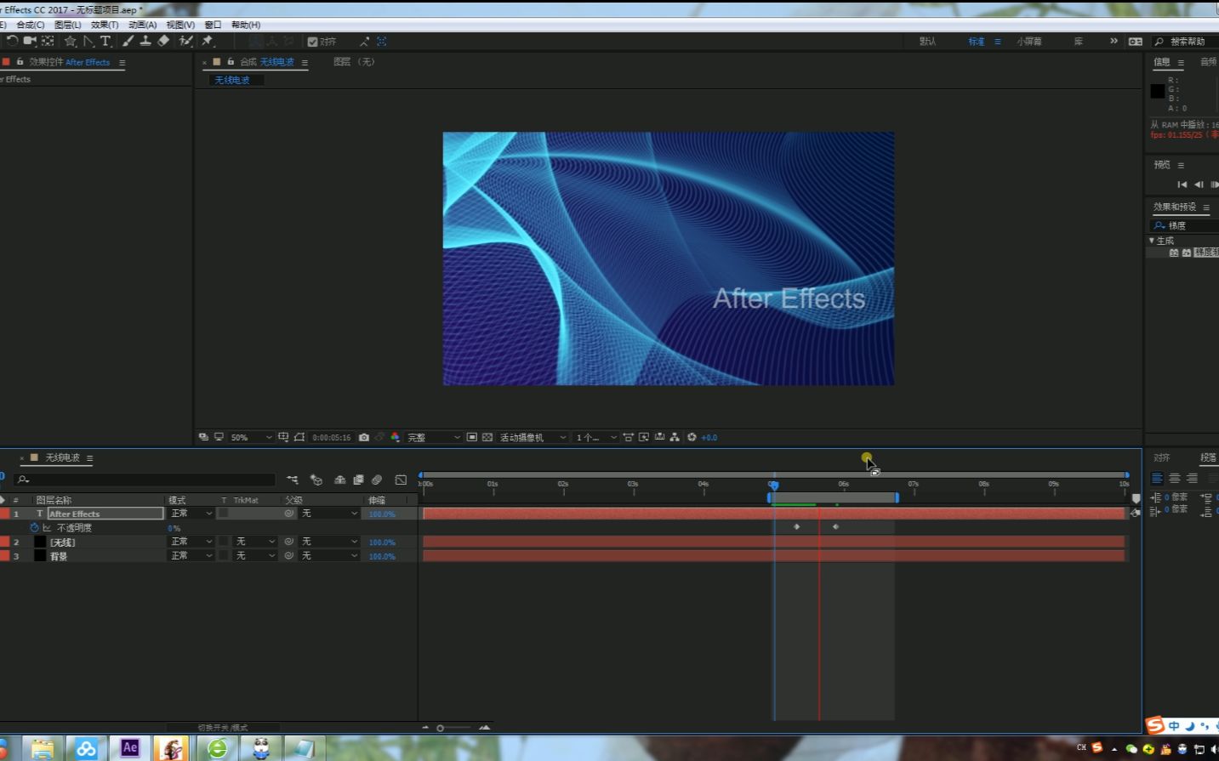Select the Unified Camera tool
The height and width of the screenshot is (761, 1219).
point(30,41)
